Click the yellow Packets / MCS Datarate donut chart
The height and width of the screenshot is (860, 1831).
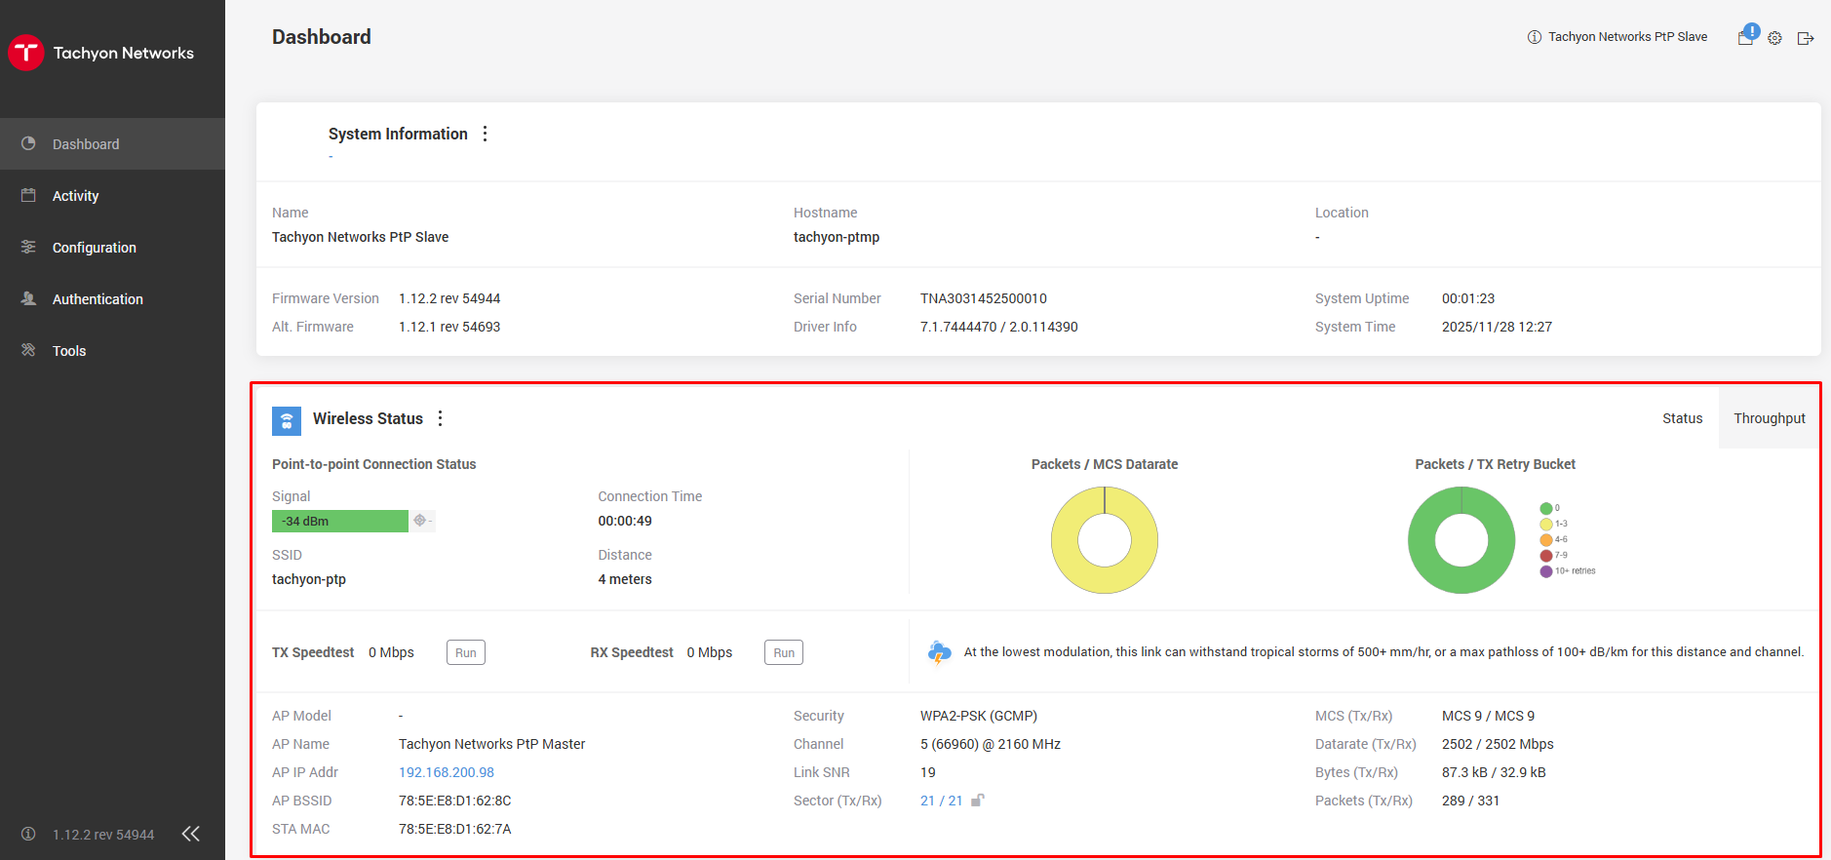1105,540
